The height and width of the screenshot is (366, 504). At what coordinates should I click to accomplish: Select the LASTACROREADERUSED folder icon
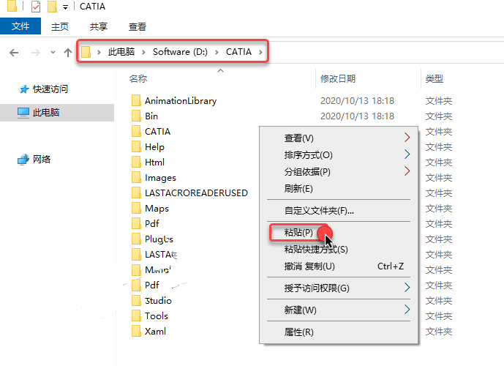pos(136,193)
